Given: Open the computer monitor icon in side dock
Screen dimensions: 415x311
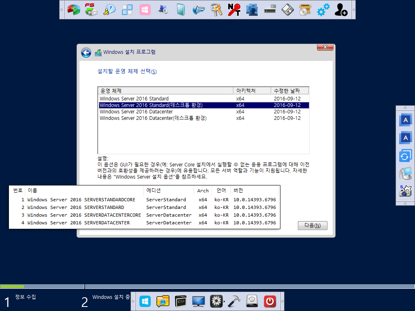Looking at the screenshot, I should pyautogui.click(x=405, y=173).
